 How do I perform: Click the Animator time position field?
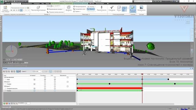37,71
